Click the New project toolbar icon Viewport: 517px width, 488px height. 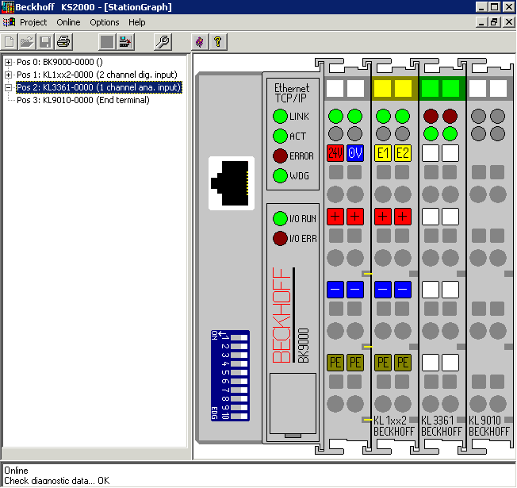[10, 42]
